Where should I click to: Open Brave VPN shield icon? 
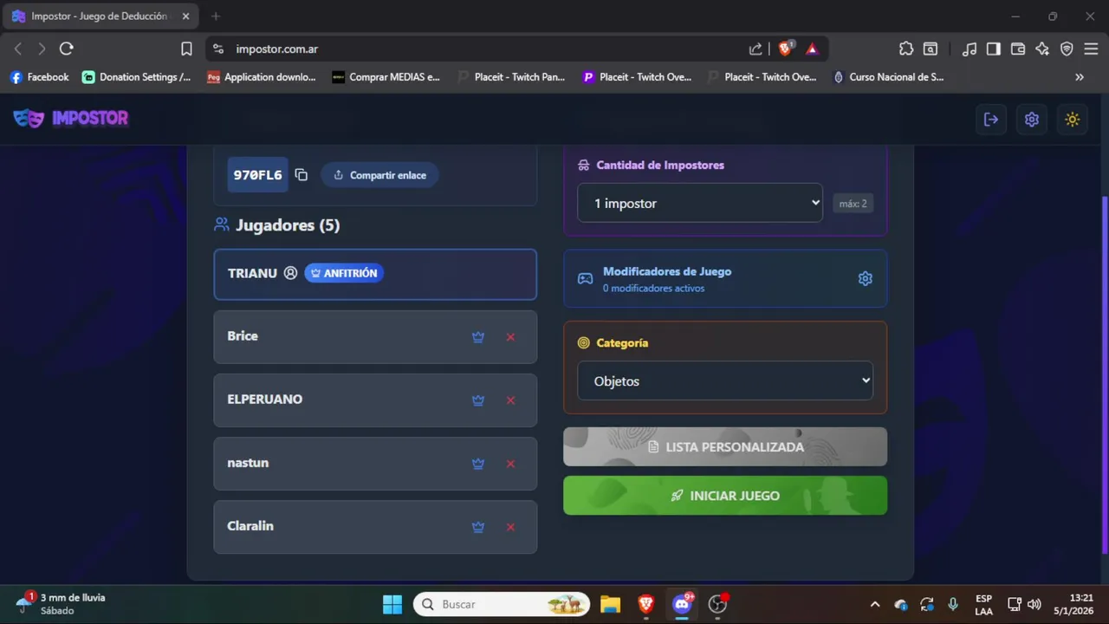pos(1067,49)
